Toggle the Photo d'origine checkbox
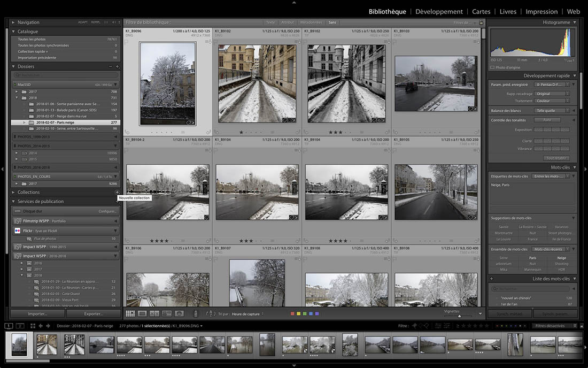Viewport: 588px width, 368px height. pos(493,67)
